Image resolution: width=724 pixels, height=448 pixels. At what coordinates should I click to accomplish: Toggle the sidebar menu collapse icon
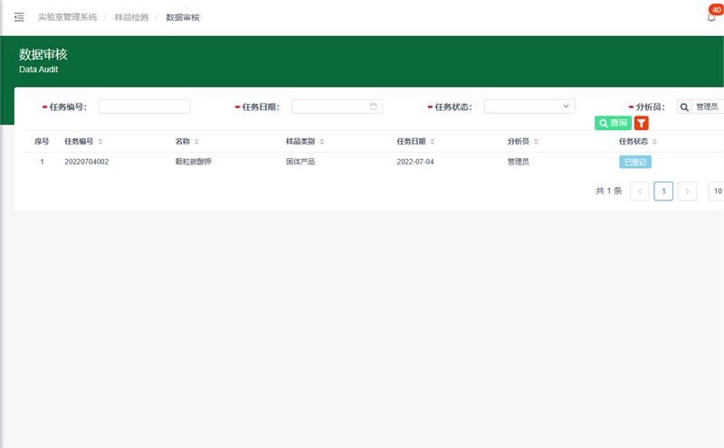click(x=19, y=17)
